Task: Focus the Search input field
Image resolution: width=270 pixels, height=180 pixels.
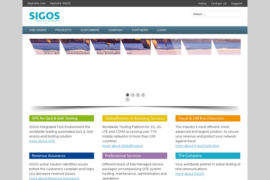Action: point(216,14)
